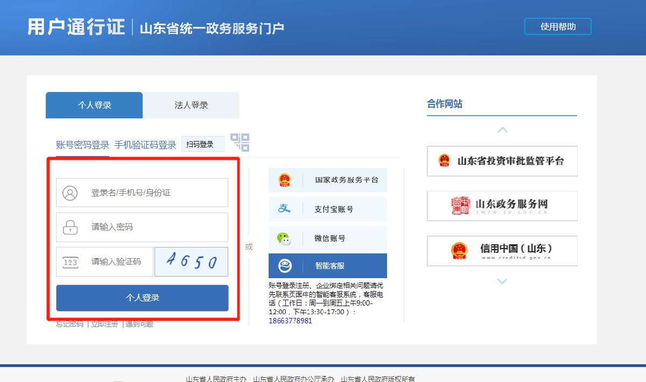Choose the 手机验证码登录 login method
The width and height of the screenshot is (646, 382).
tap(145, 145)
